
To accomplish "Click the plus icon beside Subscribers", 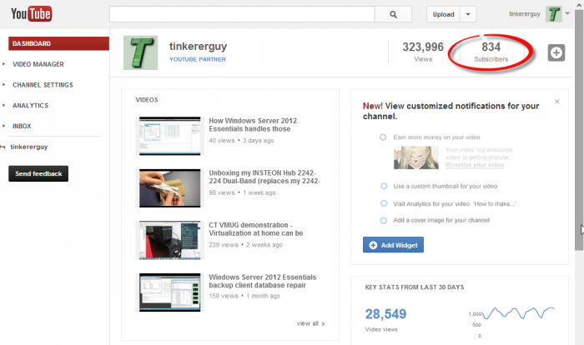I will (x=556, y=52).
